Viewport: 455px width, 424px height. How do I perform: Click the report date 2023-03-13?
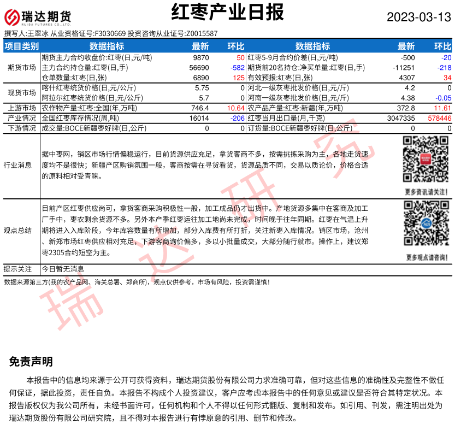click(x=418, y=17)
